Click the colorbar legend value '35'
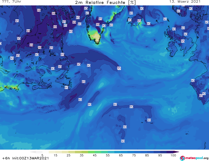209x161 pixels. (82, 155)
